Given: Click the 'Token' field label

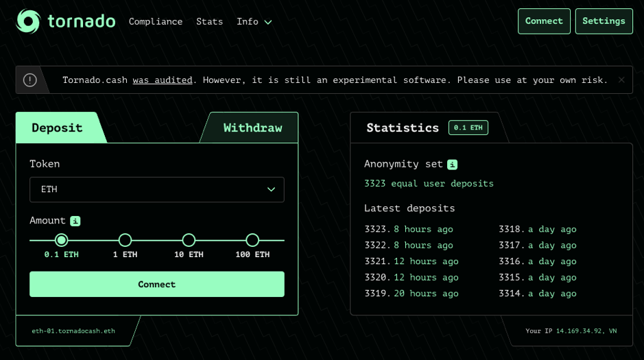Looking at the screenshot, I should pos(45,164).
